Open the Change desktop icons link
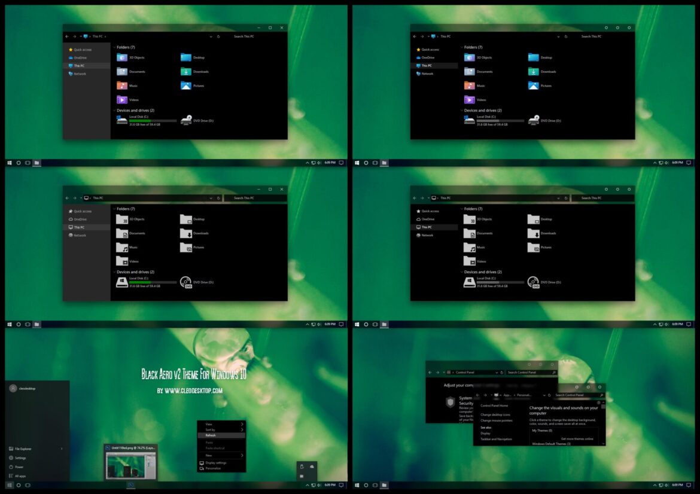 (495, 414)
